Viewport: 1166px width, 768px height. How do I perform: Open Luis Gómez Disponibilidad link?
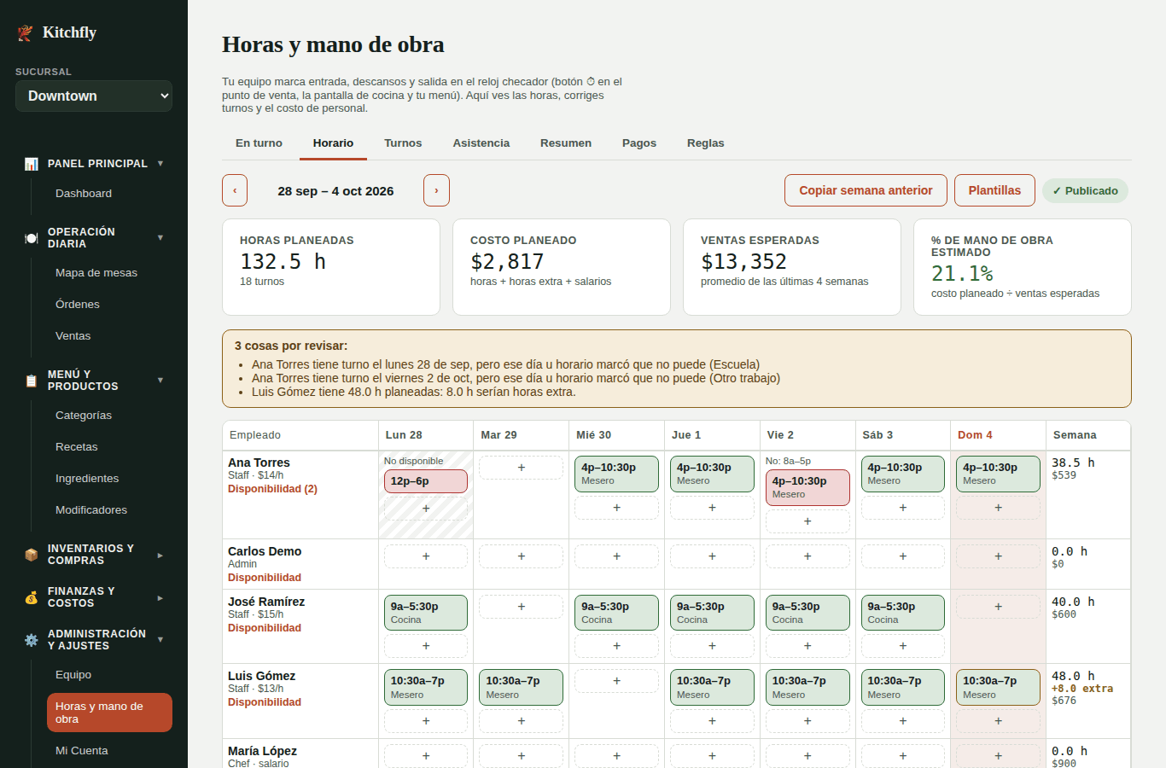(265, 702)
